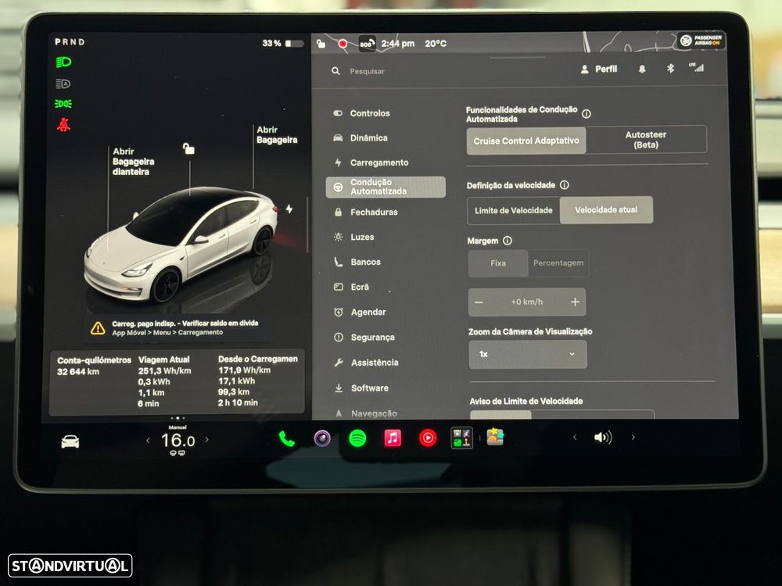The height and width of the screenshot is (586, 782).
Task: Select Velocidade atual option
Action: pos(606,209)
